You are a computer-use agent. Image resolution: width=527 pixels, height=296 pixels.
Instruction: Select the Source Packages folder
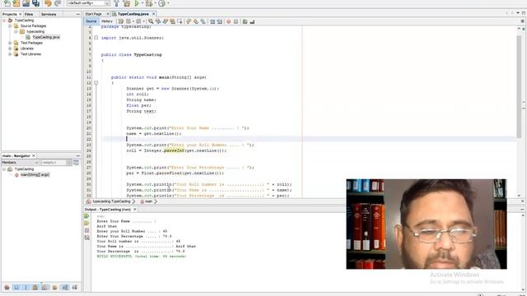click(33, 25)
